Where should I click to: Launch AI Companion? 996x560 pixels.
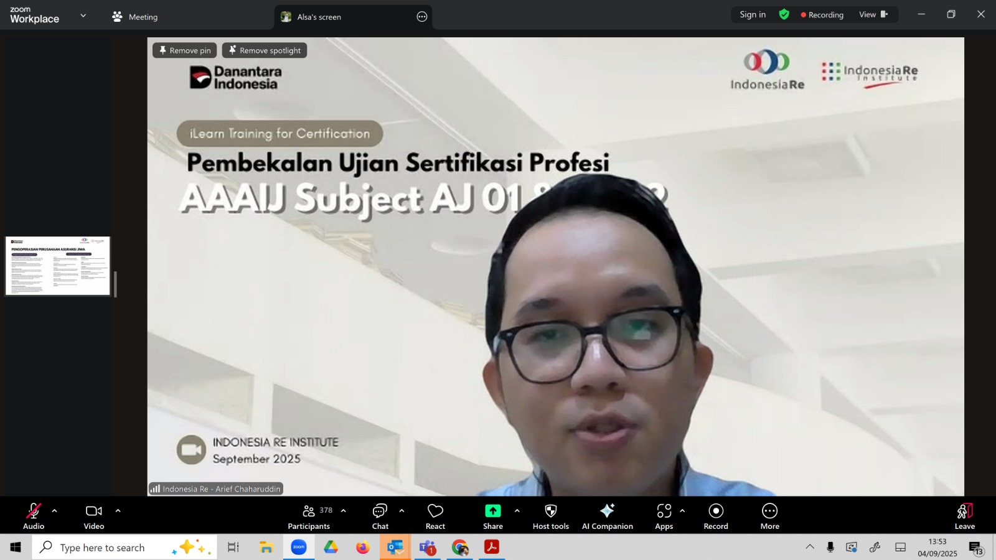(x=607, y=516)
